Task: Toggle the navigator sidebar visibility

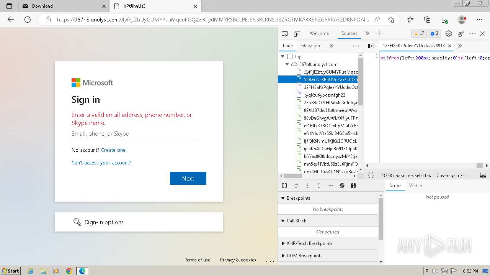Action: pos(371,46)
